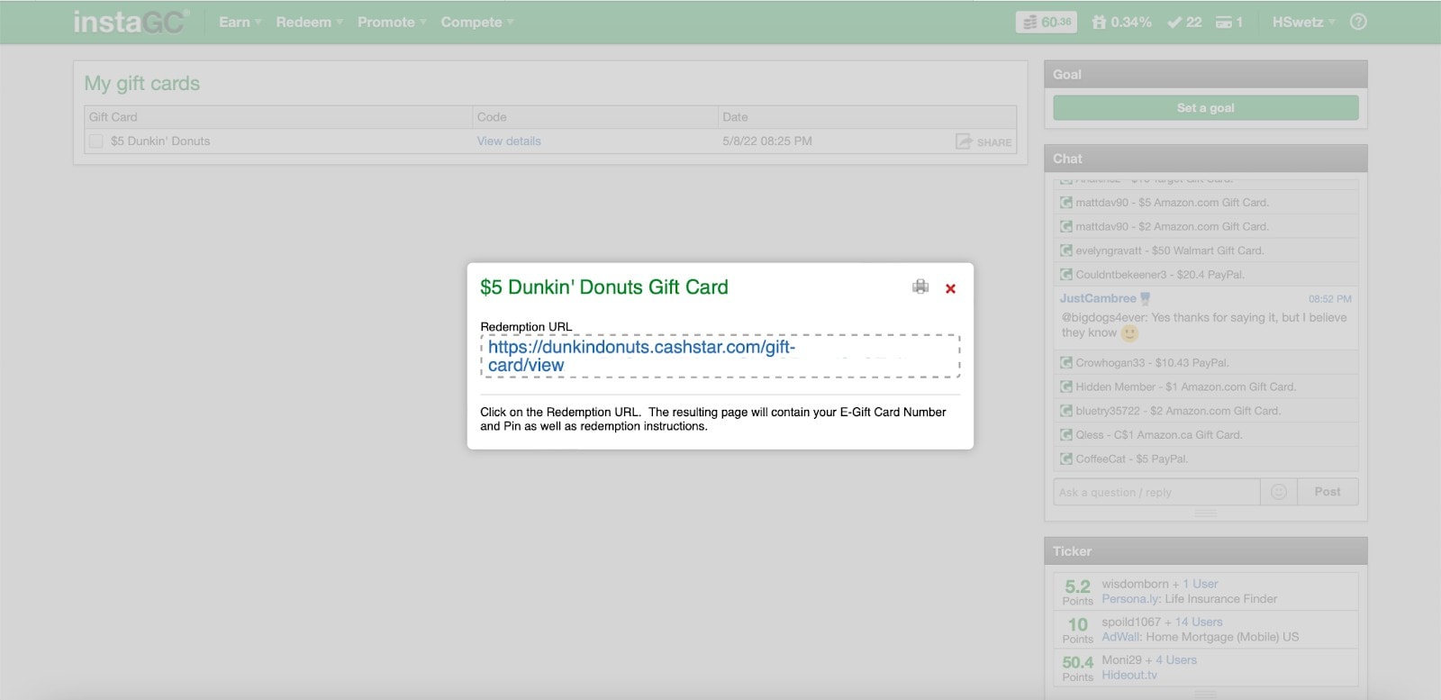Click the chat panel resize handle
The width and height of the screenshot is (1441, 700).
point(1205,514)
